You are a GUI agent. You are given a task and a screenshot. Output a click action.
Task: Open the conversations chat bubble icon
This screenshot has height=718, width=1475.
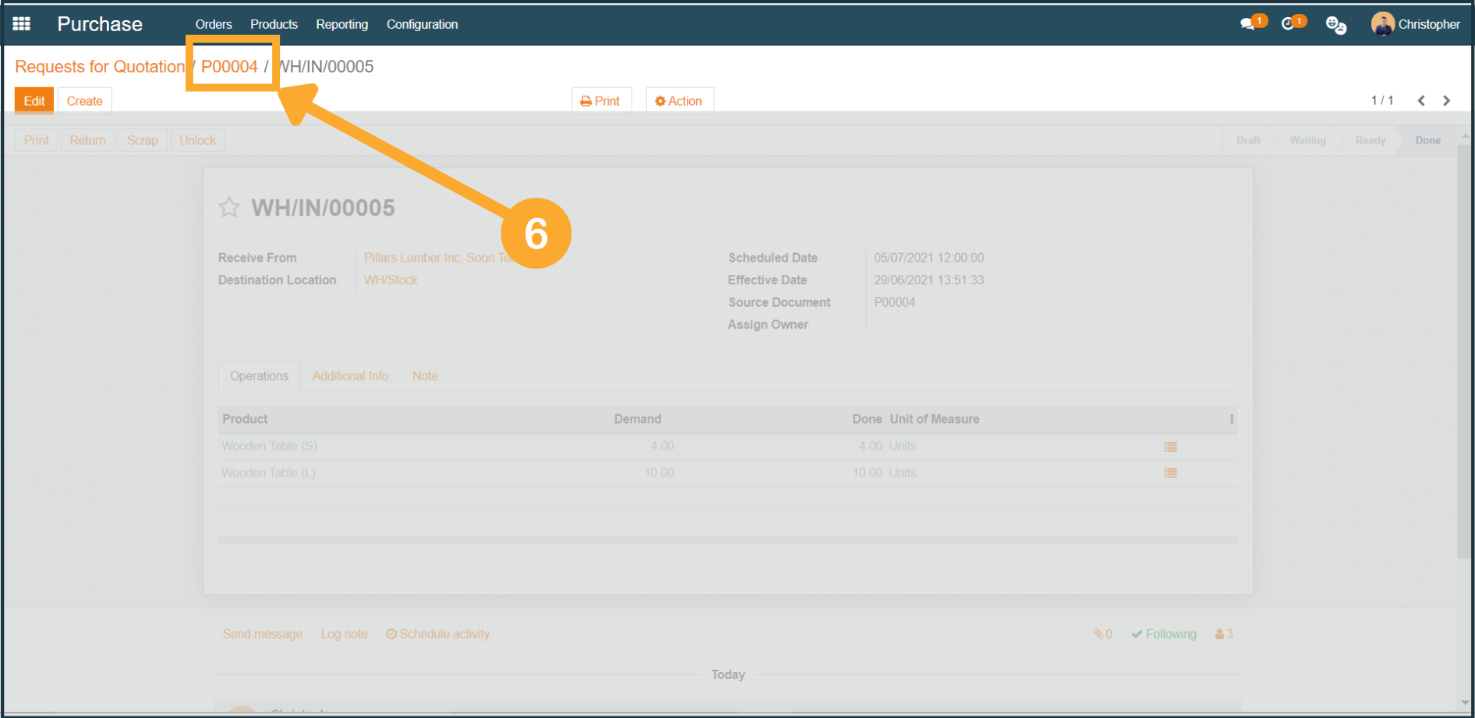pos(1248,24)
